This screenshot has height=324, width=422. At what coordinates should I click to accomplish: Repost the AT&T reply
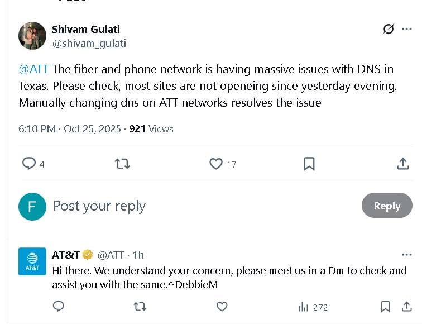[x=140, y=307]
